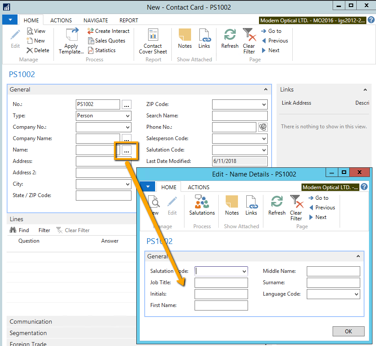
Task: Select HOME tab in Name Details
Action: (169, 187)
